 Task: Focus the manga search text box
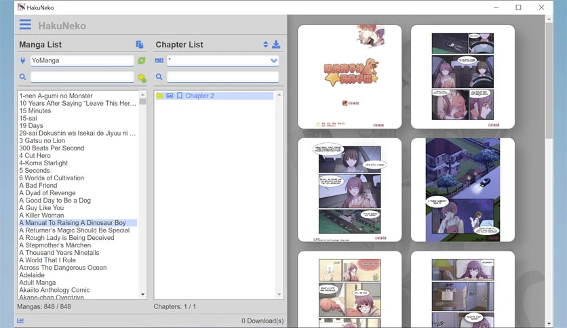pos(82,77)
